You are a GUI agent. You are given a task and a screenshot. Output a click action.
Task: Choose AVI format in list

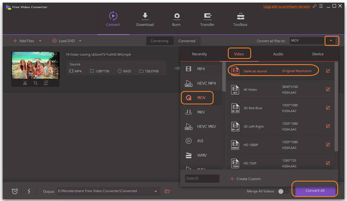point(201,141)
